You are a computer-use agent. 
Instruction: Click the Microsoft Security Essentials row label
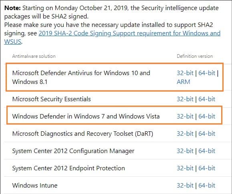pyautogui.click(x=52, y=99)
